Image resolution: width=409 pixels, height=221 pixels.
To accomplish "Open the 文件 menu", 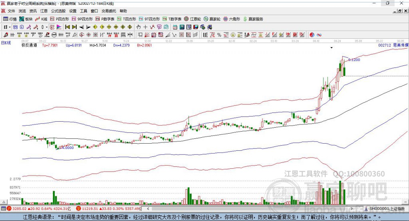I will (11, 11).
